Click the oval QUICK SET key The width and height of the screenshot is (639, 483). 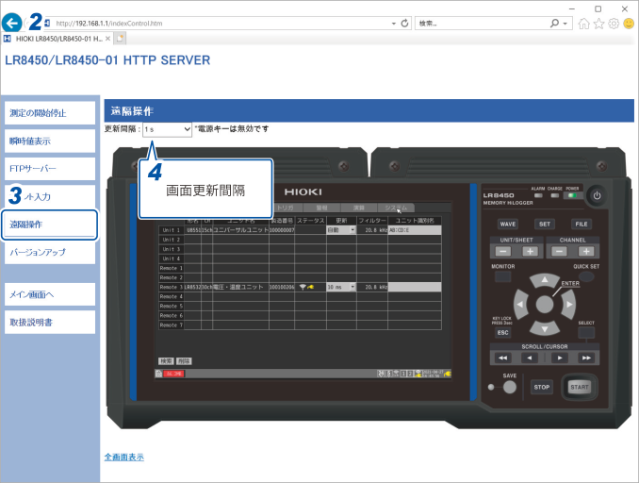[x=586, y=276]
